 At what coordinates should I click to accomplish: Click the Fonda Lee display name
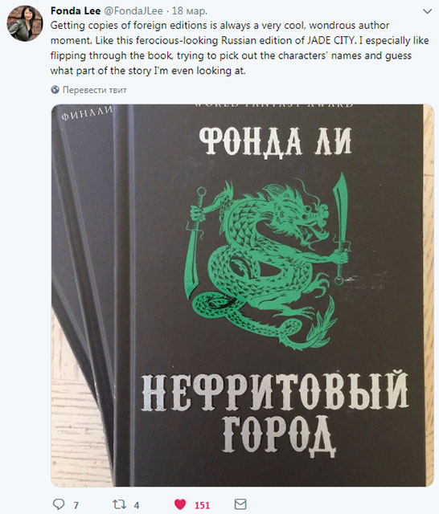pyautogui.click(x=76, y=10)
